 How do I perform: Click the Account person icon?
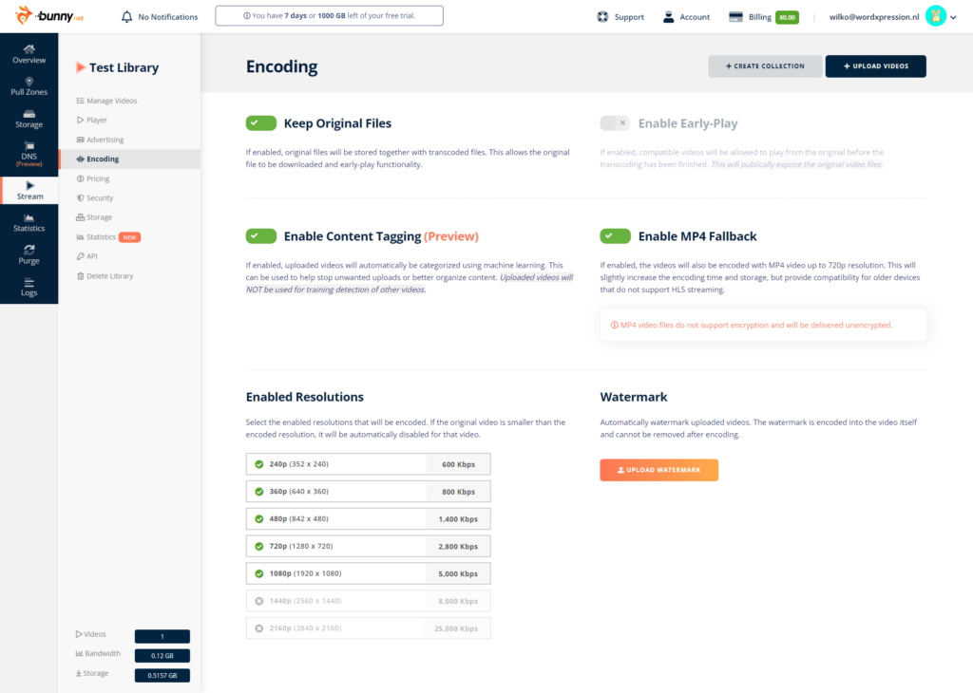pos(668,17)
